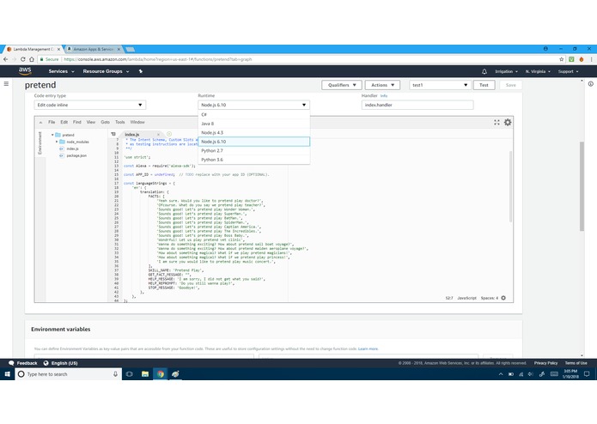Open the editor Window menu

(x=137, y=122)
